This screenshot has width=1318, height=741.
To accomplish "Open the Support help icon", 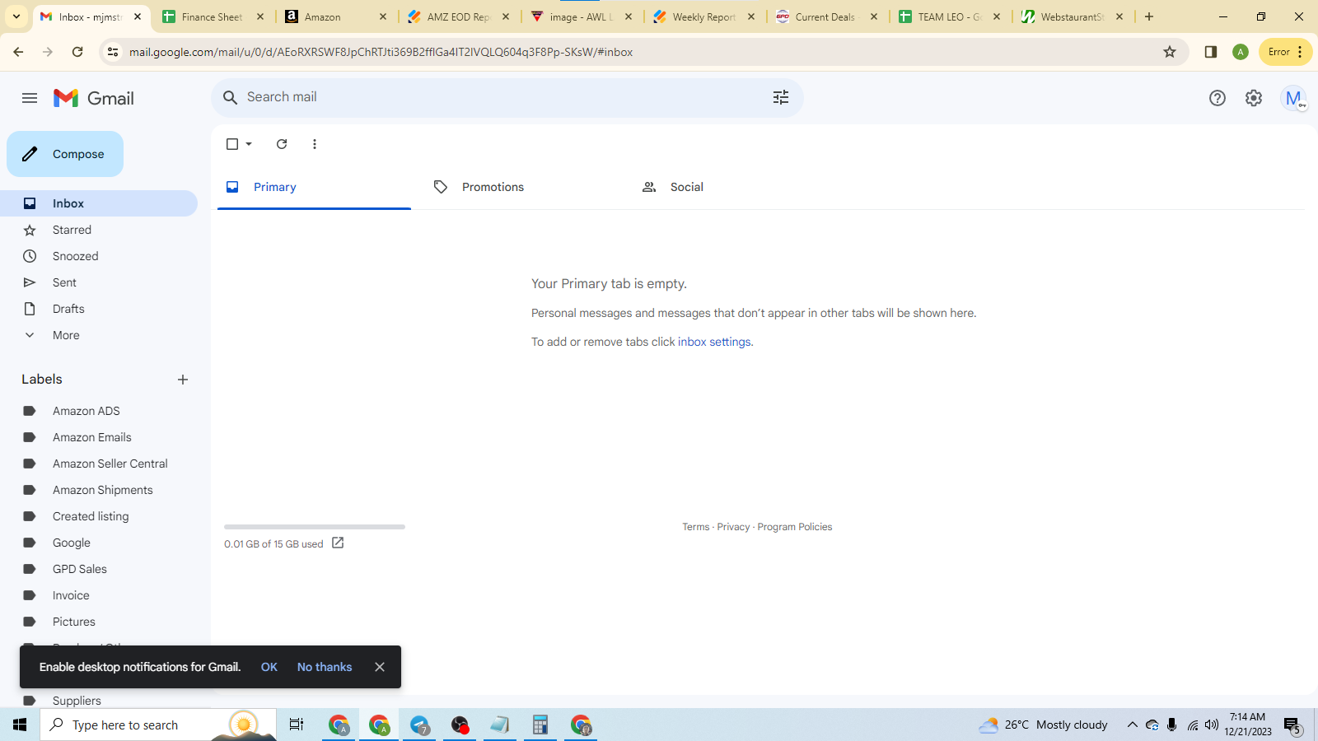I will [1218, 98].
